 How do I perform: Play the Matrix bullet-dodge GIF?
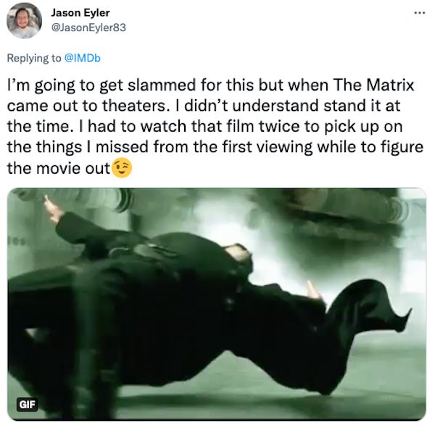click(x=217, y=304)
